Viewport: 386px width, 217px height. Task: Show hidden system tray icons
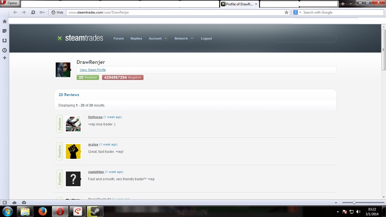point(338,212)
